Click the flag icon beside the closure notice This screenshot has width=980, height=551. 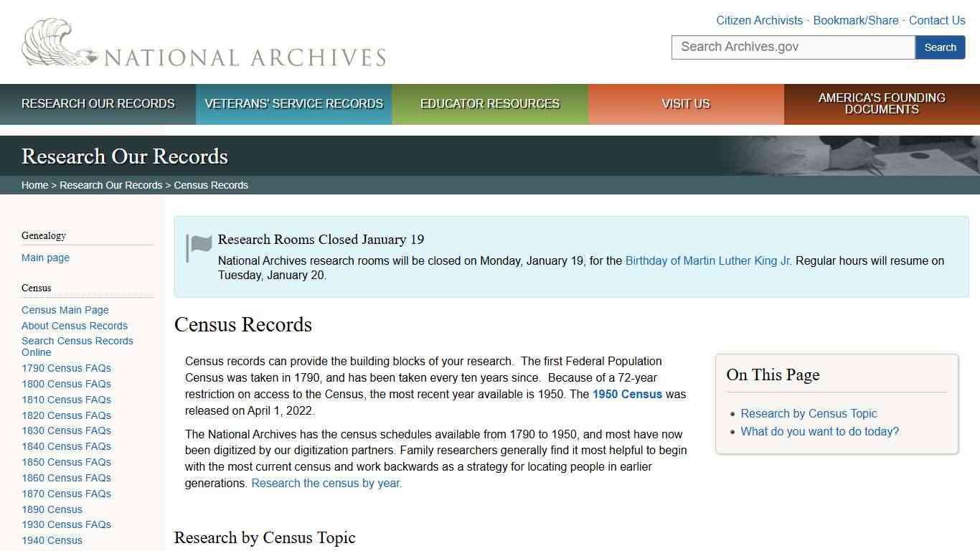point(199,245)
